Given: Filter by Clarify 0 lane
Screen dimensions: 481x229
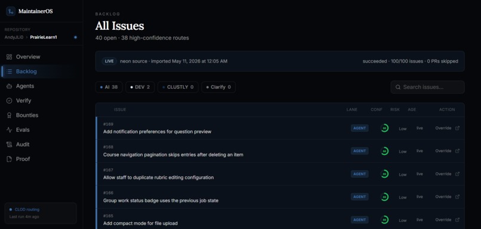Looking at the screenshot, I should click(x=218, y=87).
